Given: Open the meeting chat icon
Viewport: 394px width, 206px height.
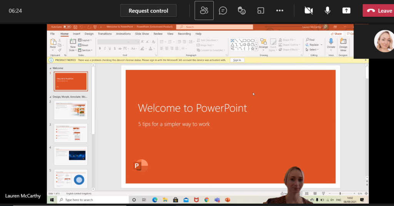Looking at the screenshot, I should pos(223,11).
